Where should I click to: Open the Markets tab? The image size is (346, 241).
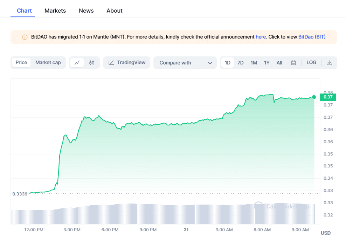55,11
